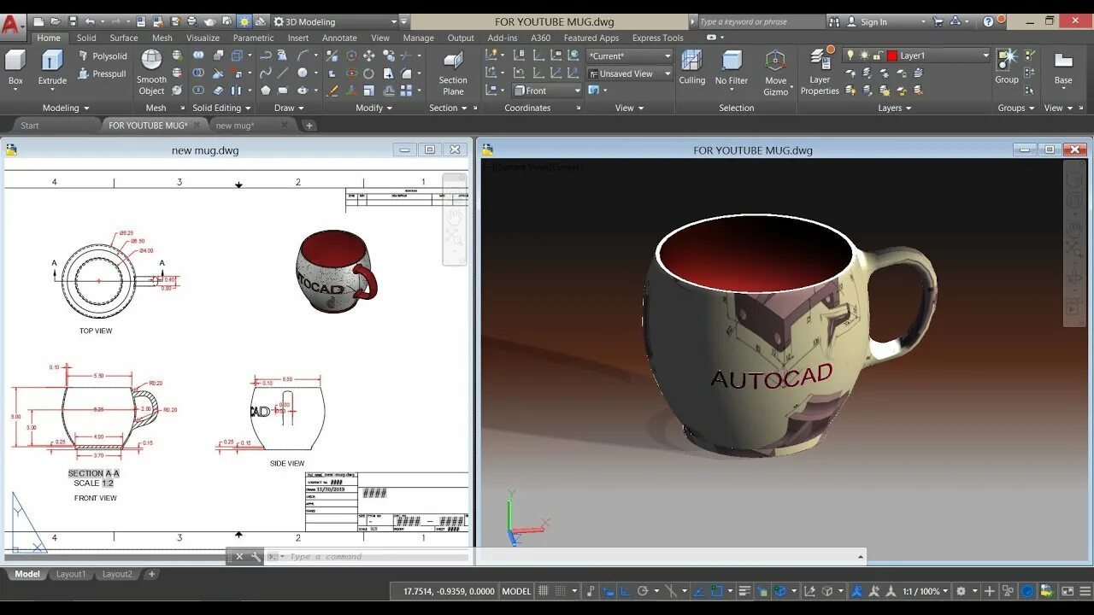Click the New file icon in quick access toolbar
1094x615 pixels.
point(38,21)
